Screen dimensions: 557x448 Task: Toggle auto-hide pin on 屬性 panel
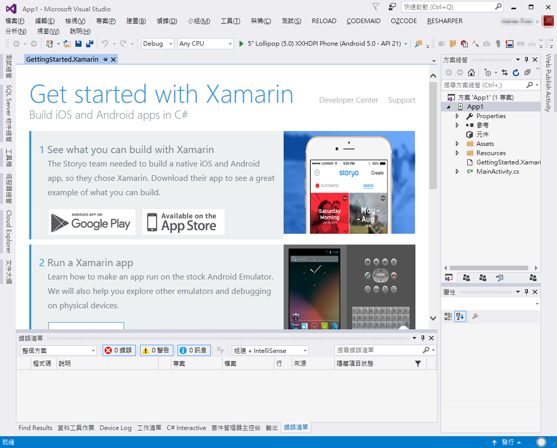(526, 292)
